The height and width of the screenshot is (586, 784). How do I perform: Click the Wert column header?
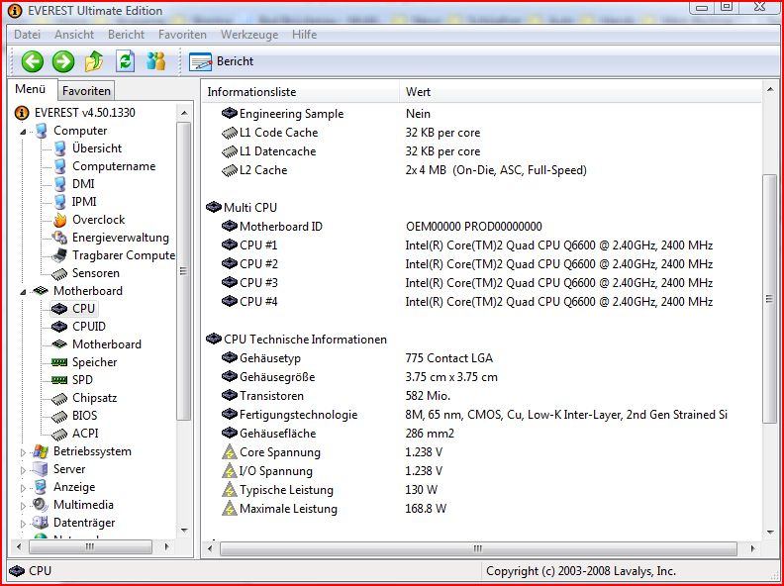coord(580,92)
